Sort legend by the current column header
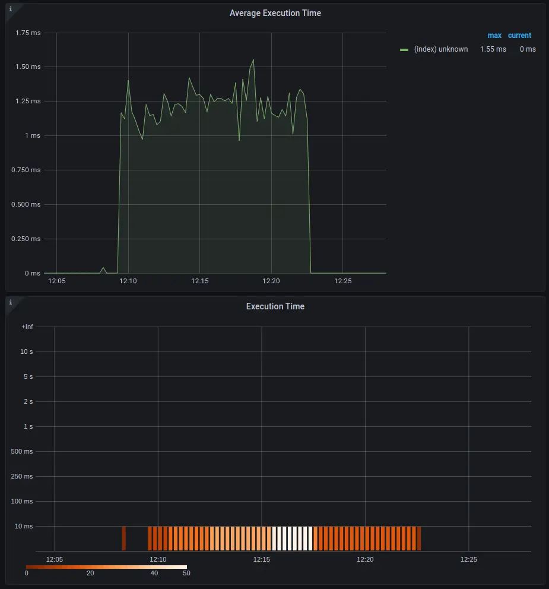 [x=519, y=36]
